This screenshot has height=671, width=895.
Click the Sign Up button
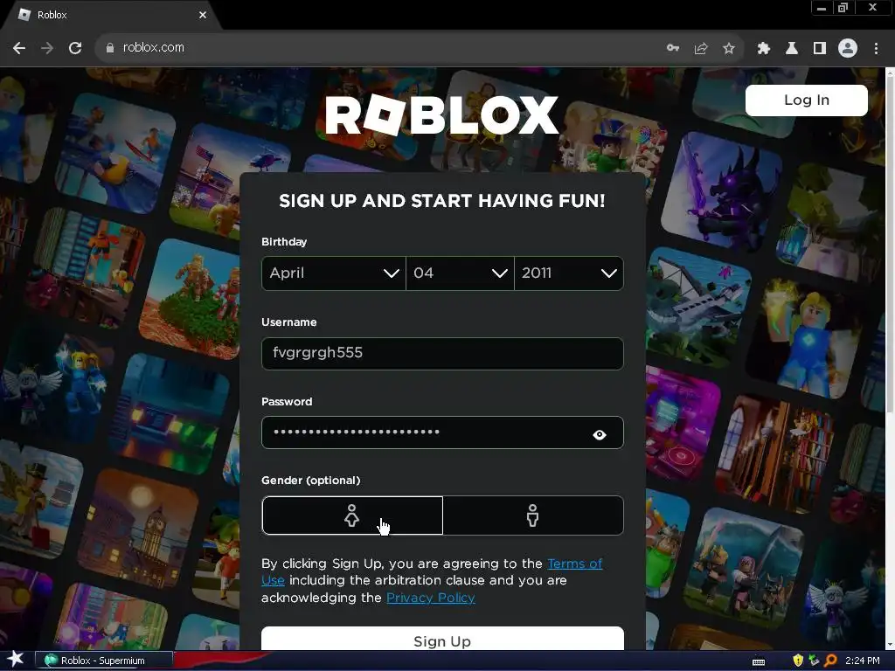tap(442, 639)
